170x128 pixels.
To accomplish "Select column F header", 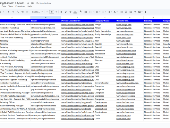I will coord(105,17).
